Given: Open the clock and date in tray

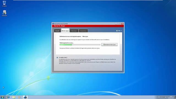Looking at the screenshot, I should click(171, 97).
